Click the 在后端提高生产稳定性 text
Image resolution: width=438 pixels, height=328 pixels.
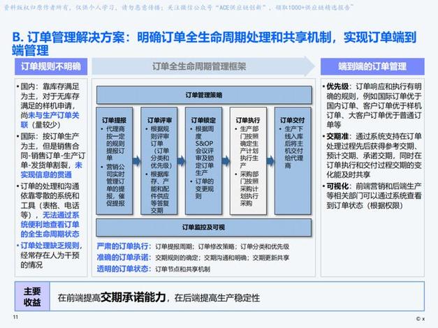(x=217, y=298)
